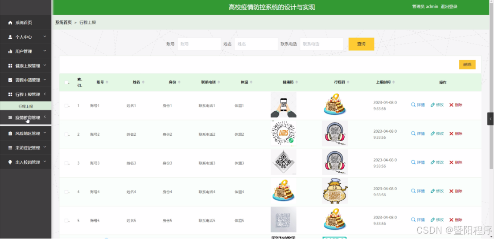
Task: Expand the 用户管理 chevron
Action: click(45, 51)
